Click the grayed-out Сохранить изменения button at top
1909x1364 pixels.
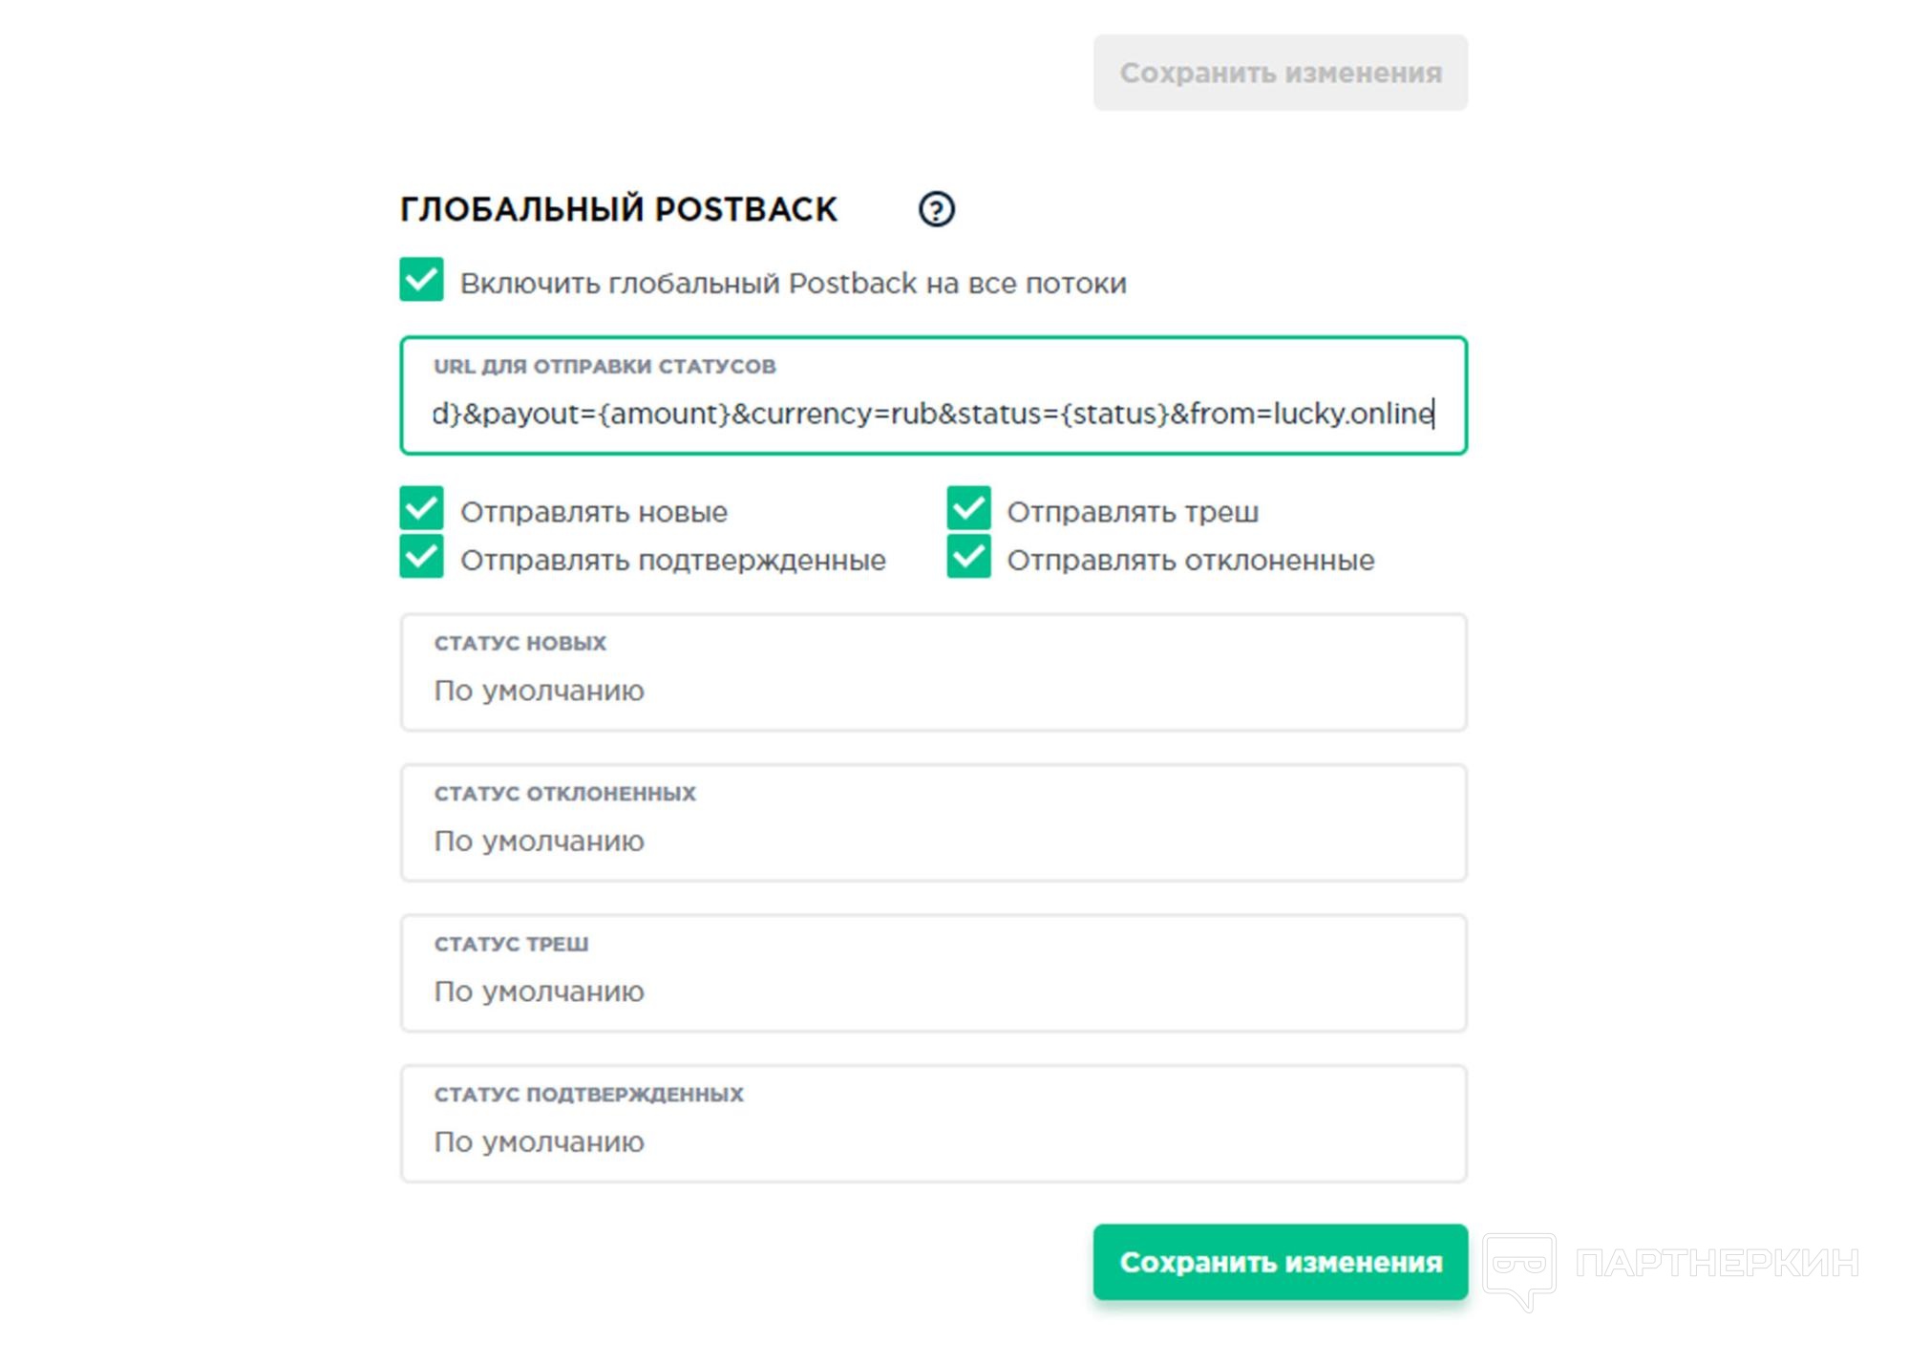point(1280,73)
